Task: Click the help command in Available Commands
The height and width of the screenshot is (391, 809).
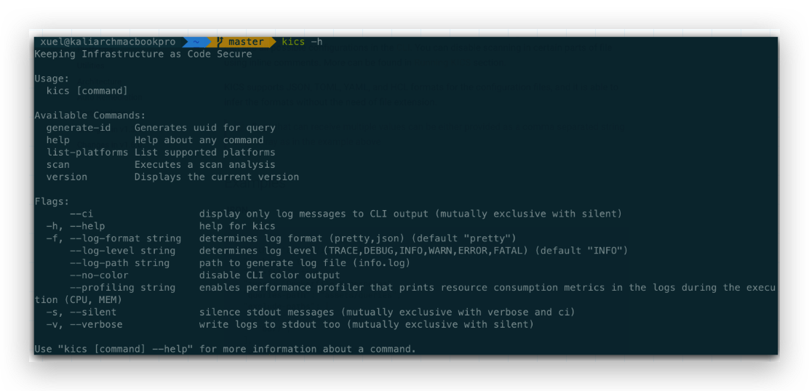Action: coord(58,140)
